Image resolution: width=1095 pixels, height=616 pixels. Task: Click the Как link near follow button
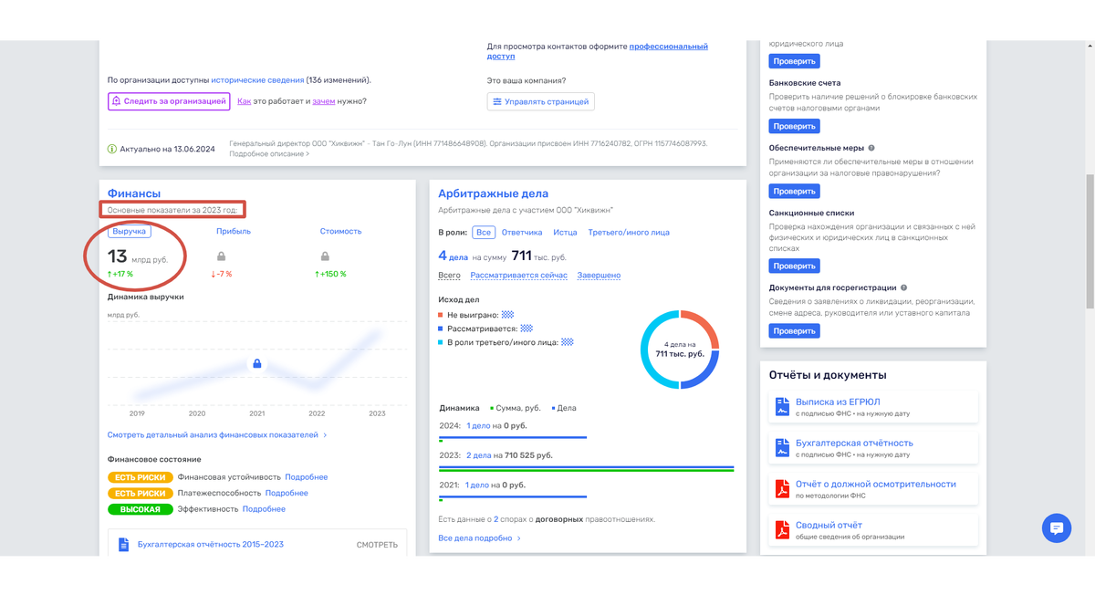244,101
